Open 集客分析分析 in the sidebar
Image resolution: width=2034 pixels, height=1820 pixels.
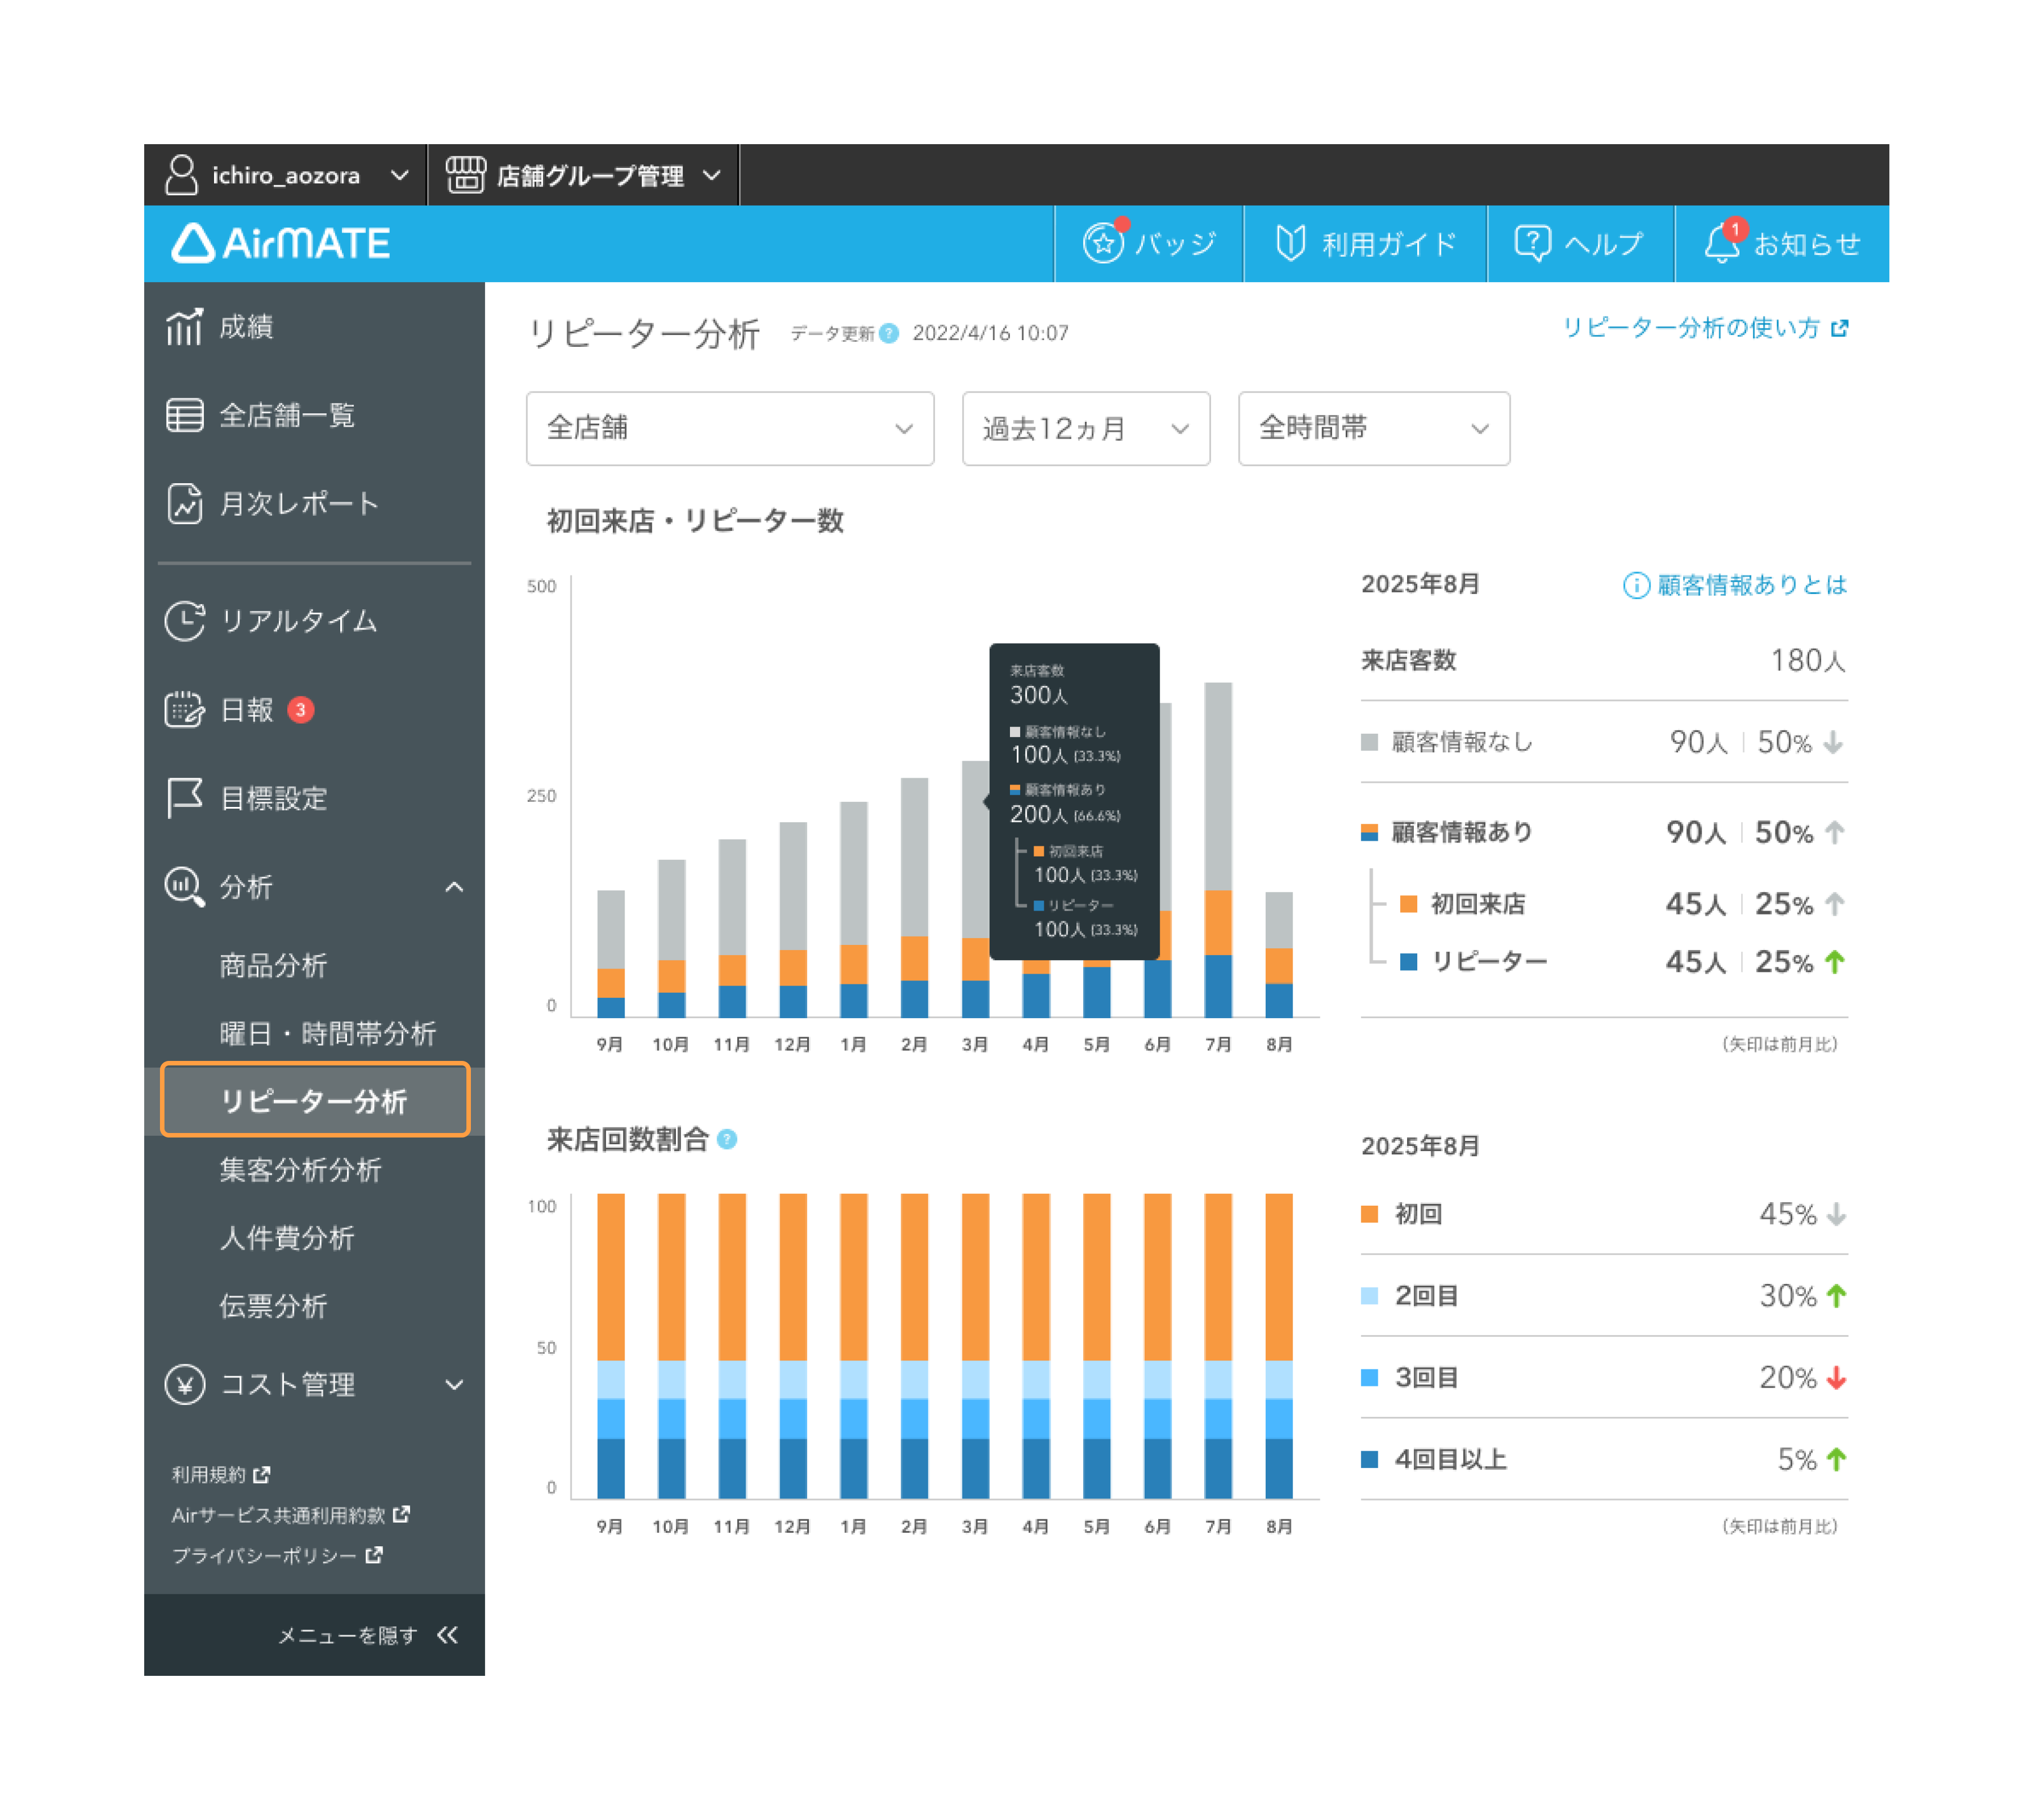click(300, 1170)
